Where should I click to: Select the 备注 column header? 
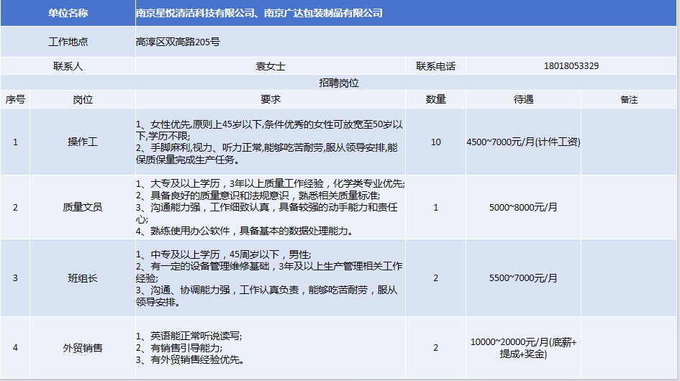coord(629,99)
